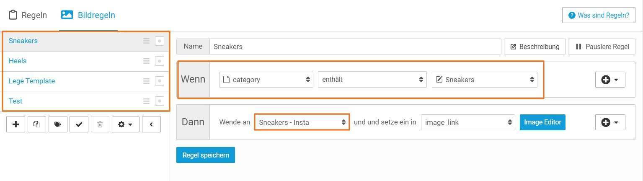Collapse the sidebar with the left chevron

[x=151, y=124]
